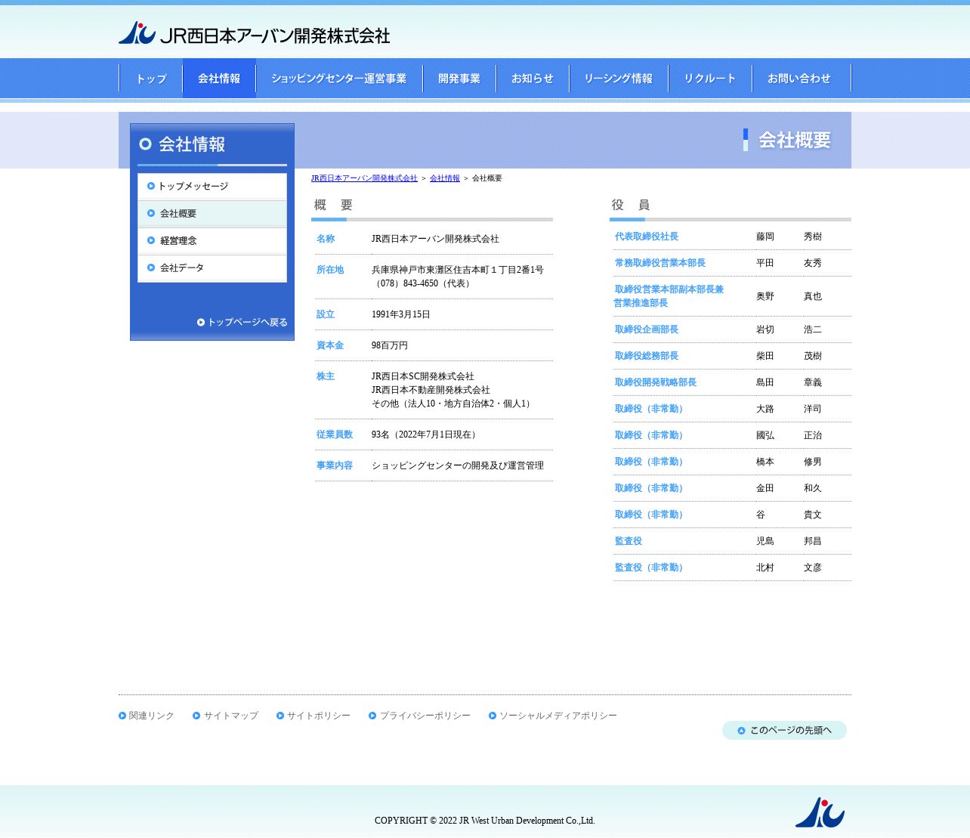Click the footer JR logo emblem
Screen dimensions: 970x838
point(820,812)
